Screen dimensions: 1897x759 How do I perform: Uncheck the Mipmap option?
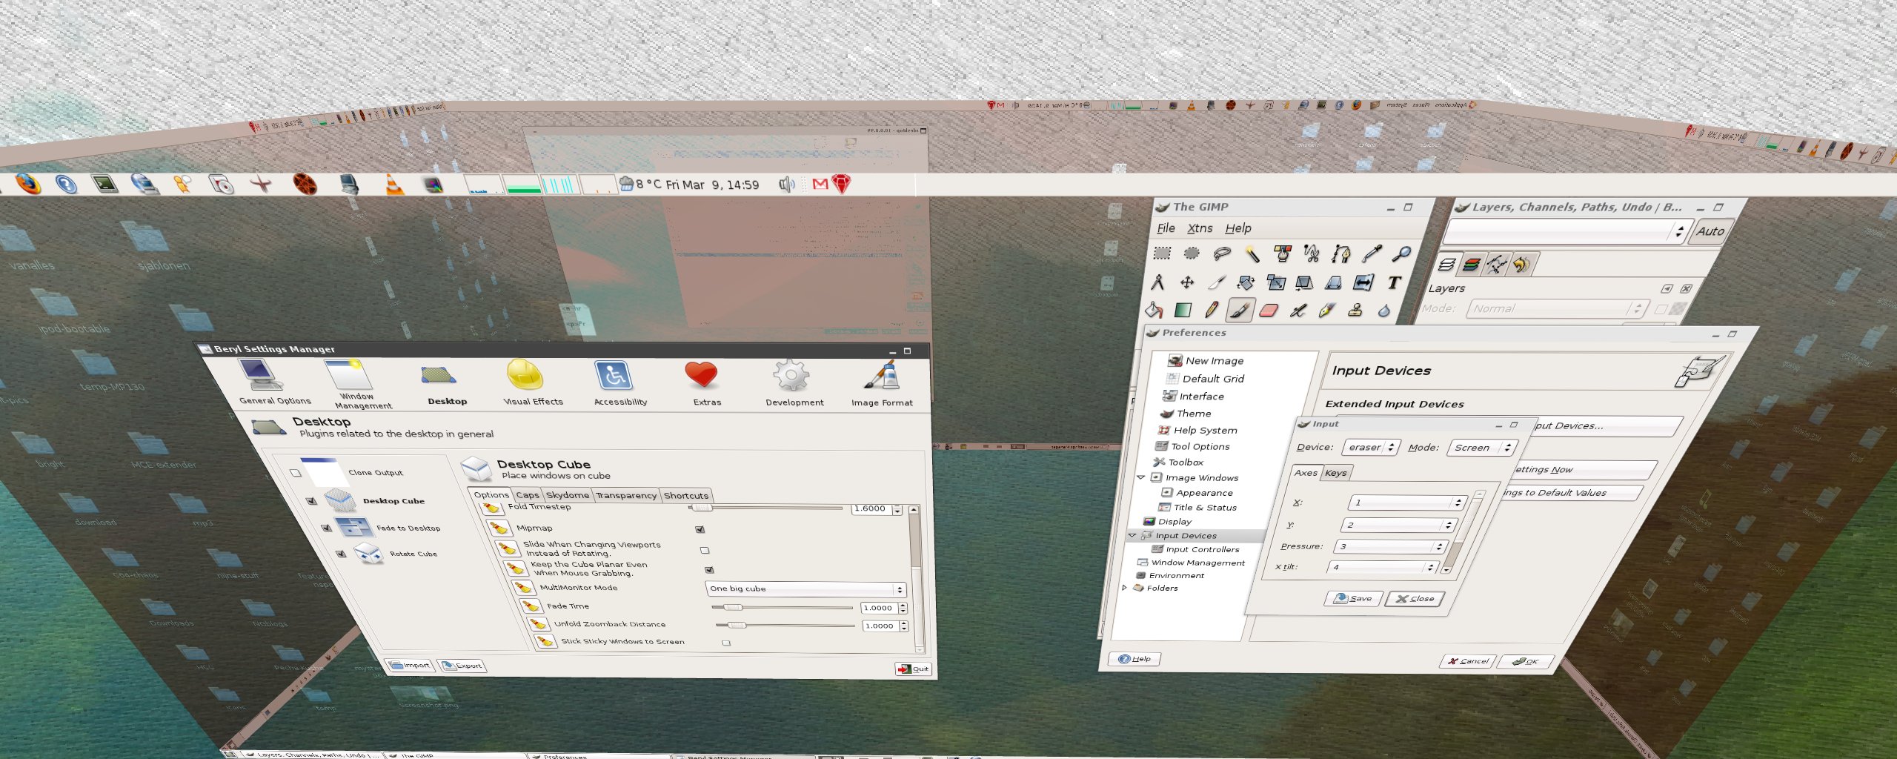[700, 529]
